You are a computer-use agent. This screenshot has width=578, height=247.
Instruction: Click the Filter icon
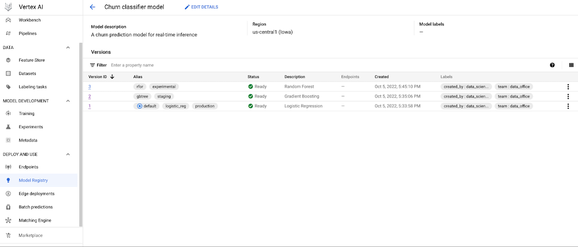[x=92, y=65]
